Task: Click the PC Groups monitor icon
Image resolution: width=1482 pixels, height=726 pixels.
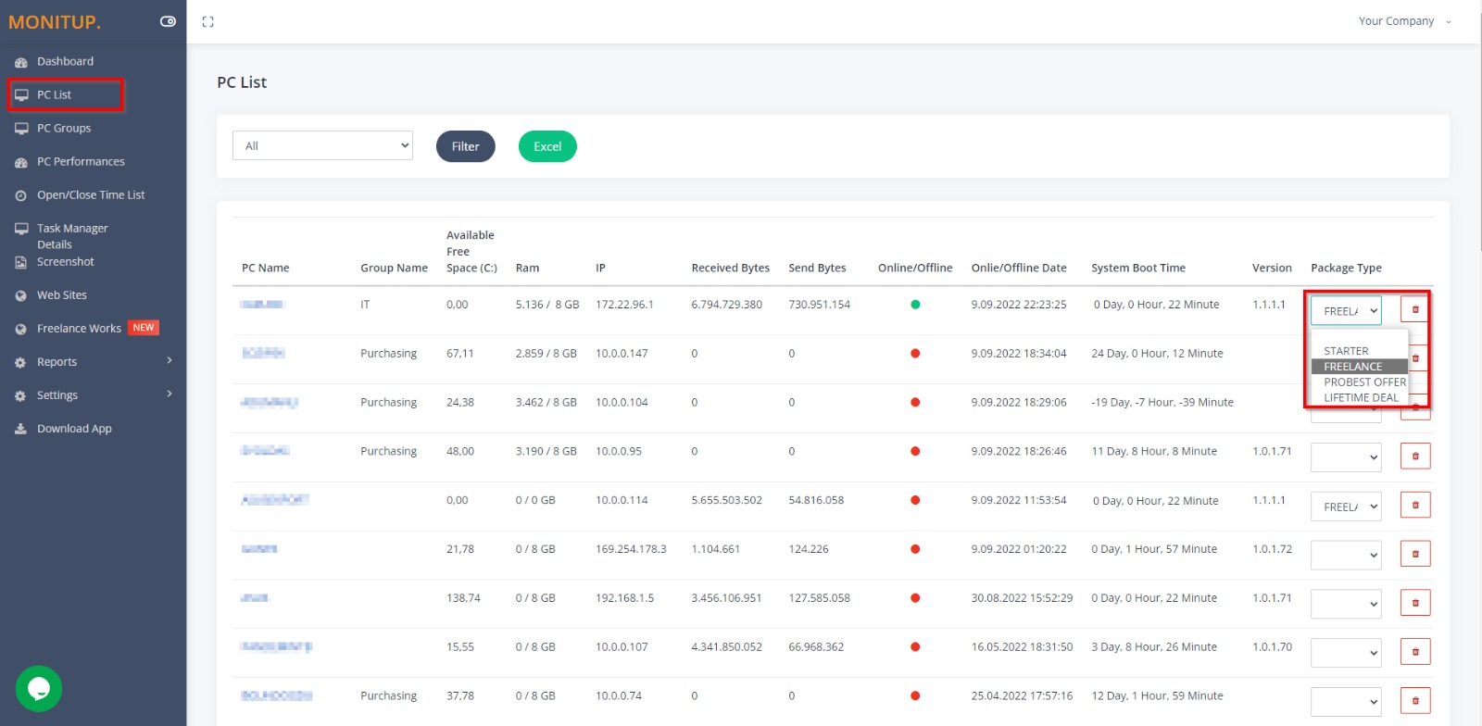Action: (x=20, y=129)
